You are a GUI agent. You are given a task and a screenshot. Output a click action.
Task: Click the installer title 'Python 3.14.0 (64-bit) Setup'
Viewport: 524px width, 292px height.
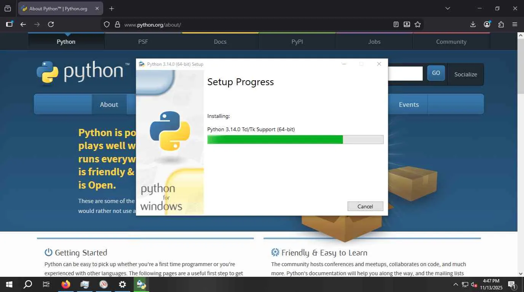[175, 64]
